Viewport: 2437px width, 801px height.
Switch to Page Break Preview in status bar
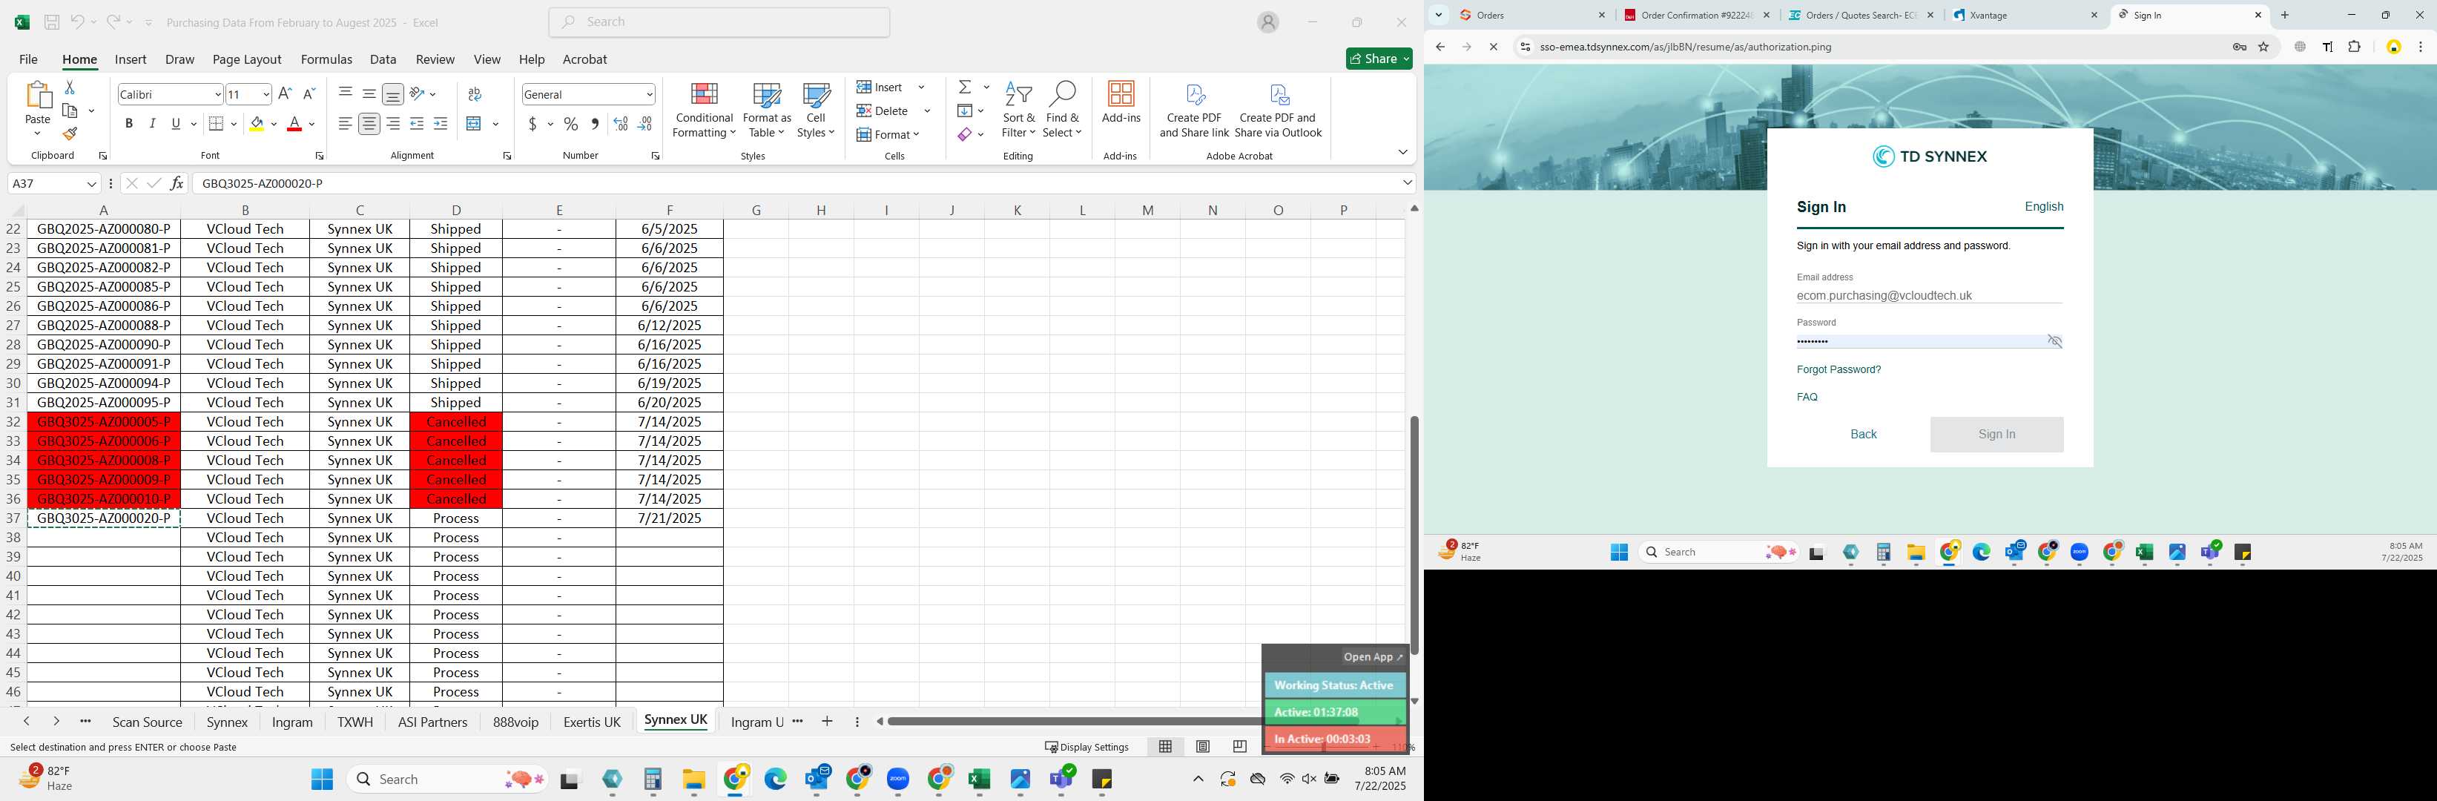point(1239,746)
